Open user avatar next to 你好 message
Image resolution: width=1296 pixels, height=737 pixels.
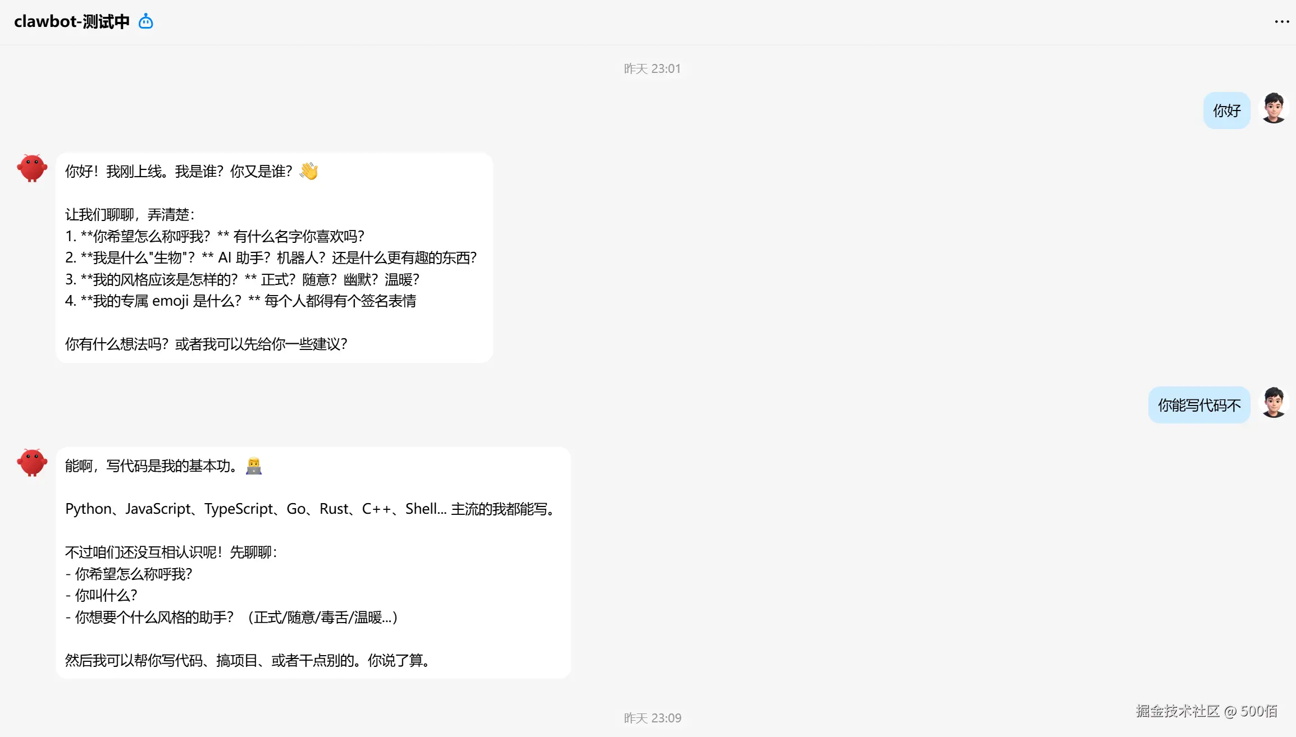(1274, 108)
